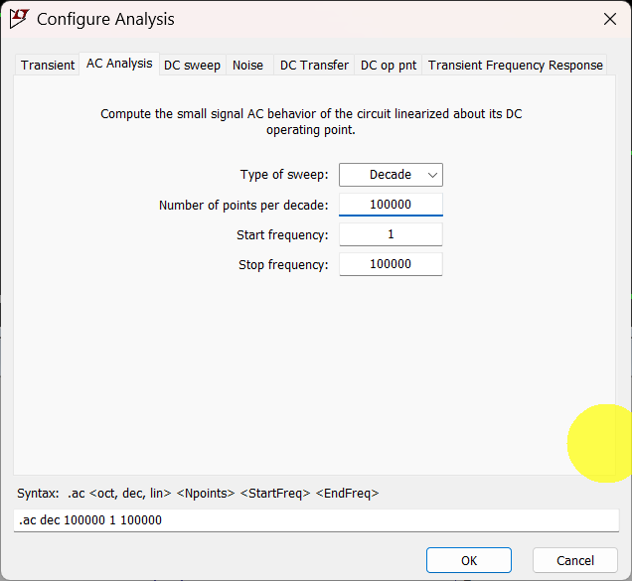Viewport: 632px width, 581px height.
Task: Focus the Start frequency input box
Action: click(x=391, y=234)
